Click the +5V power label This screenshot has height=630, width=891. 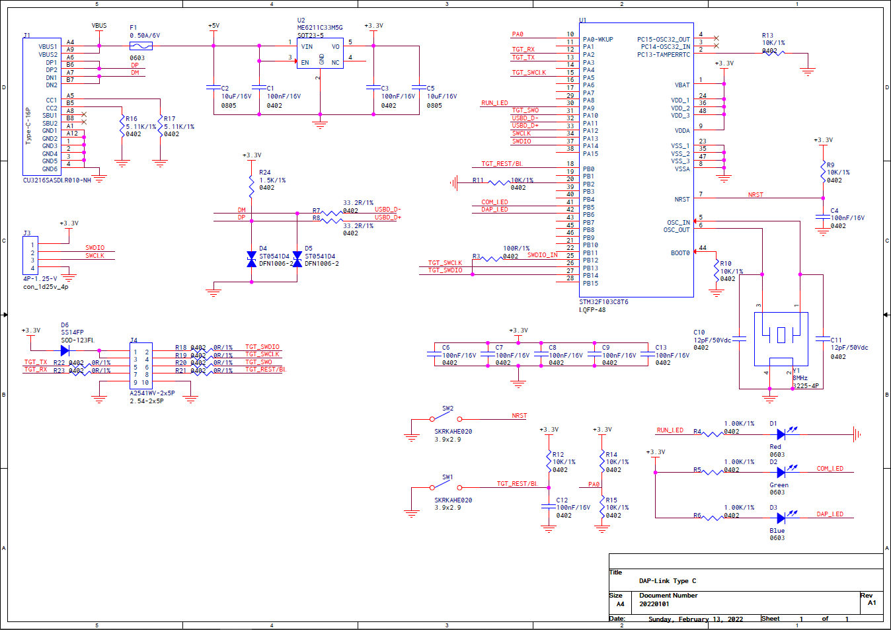tap(213, 26)
